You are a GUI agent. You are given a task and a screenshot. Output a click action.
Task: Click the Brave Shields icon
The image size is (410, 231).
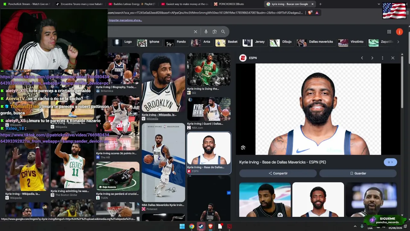click(x=310, y=13)
